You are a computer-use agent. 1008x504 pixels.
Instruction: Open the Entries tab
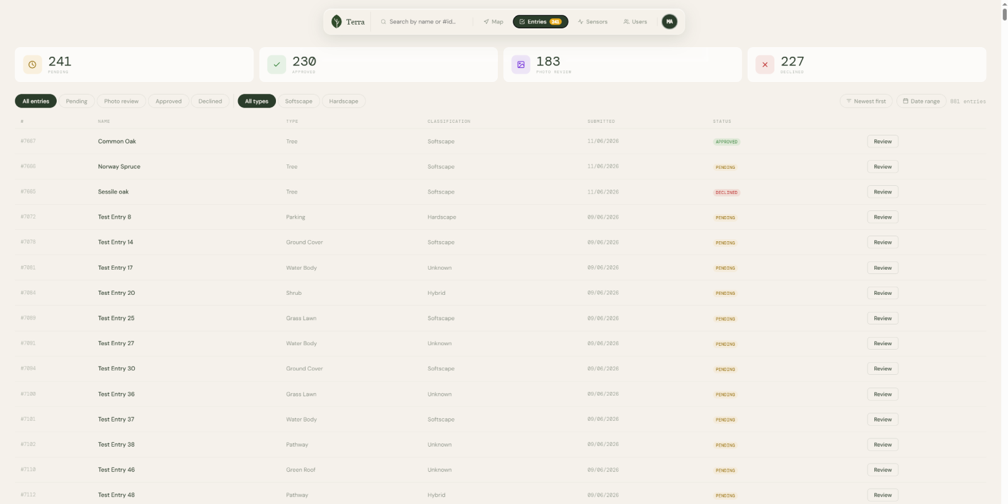541,21
